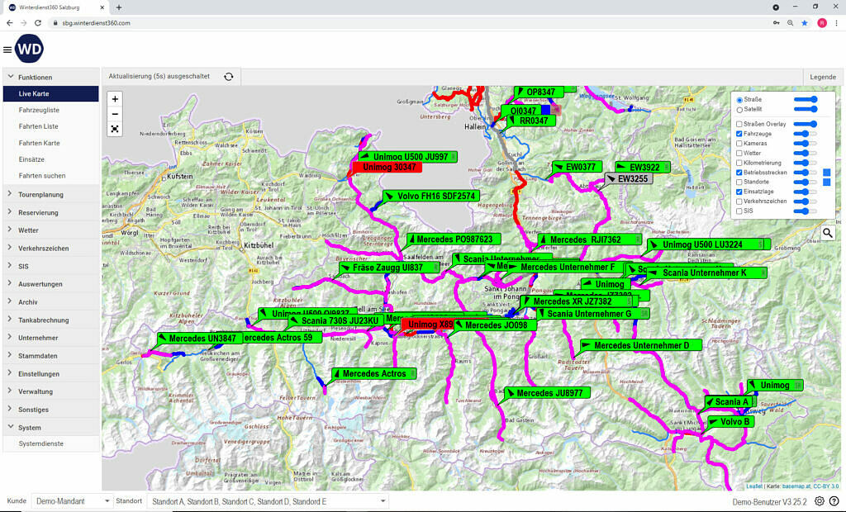Enable the Kameras layer checkbox
The image size is (846, 512).
click(x=739, y=143)
